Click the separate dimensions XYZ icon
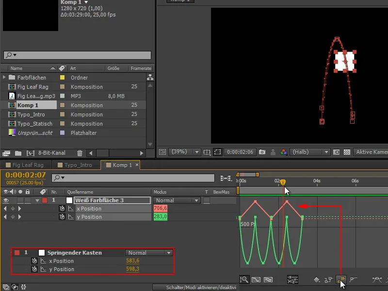This screenshot has width=388, height=291. (x=292, y=280)
